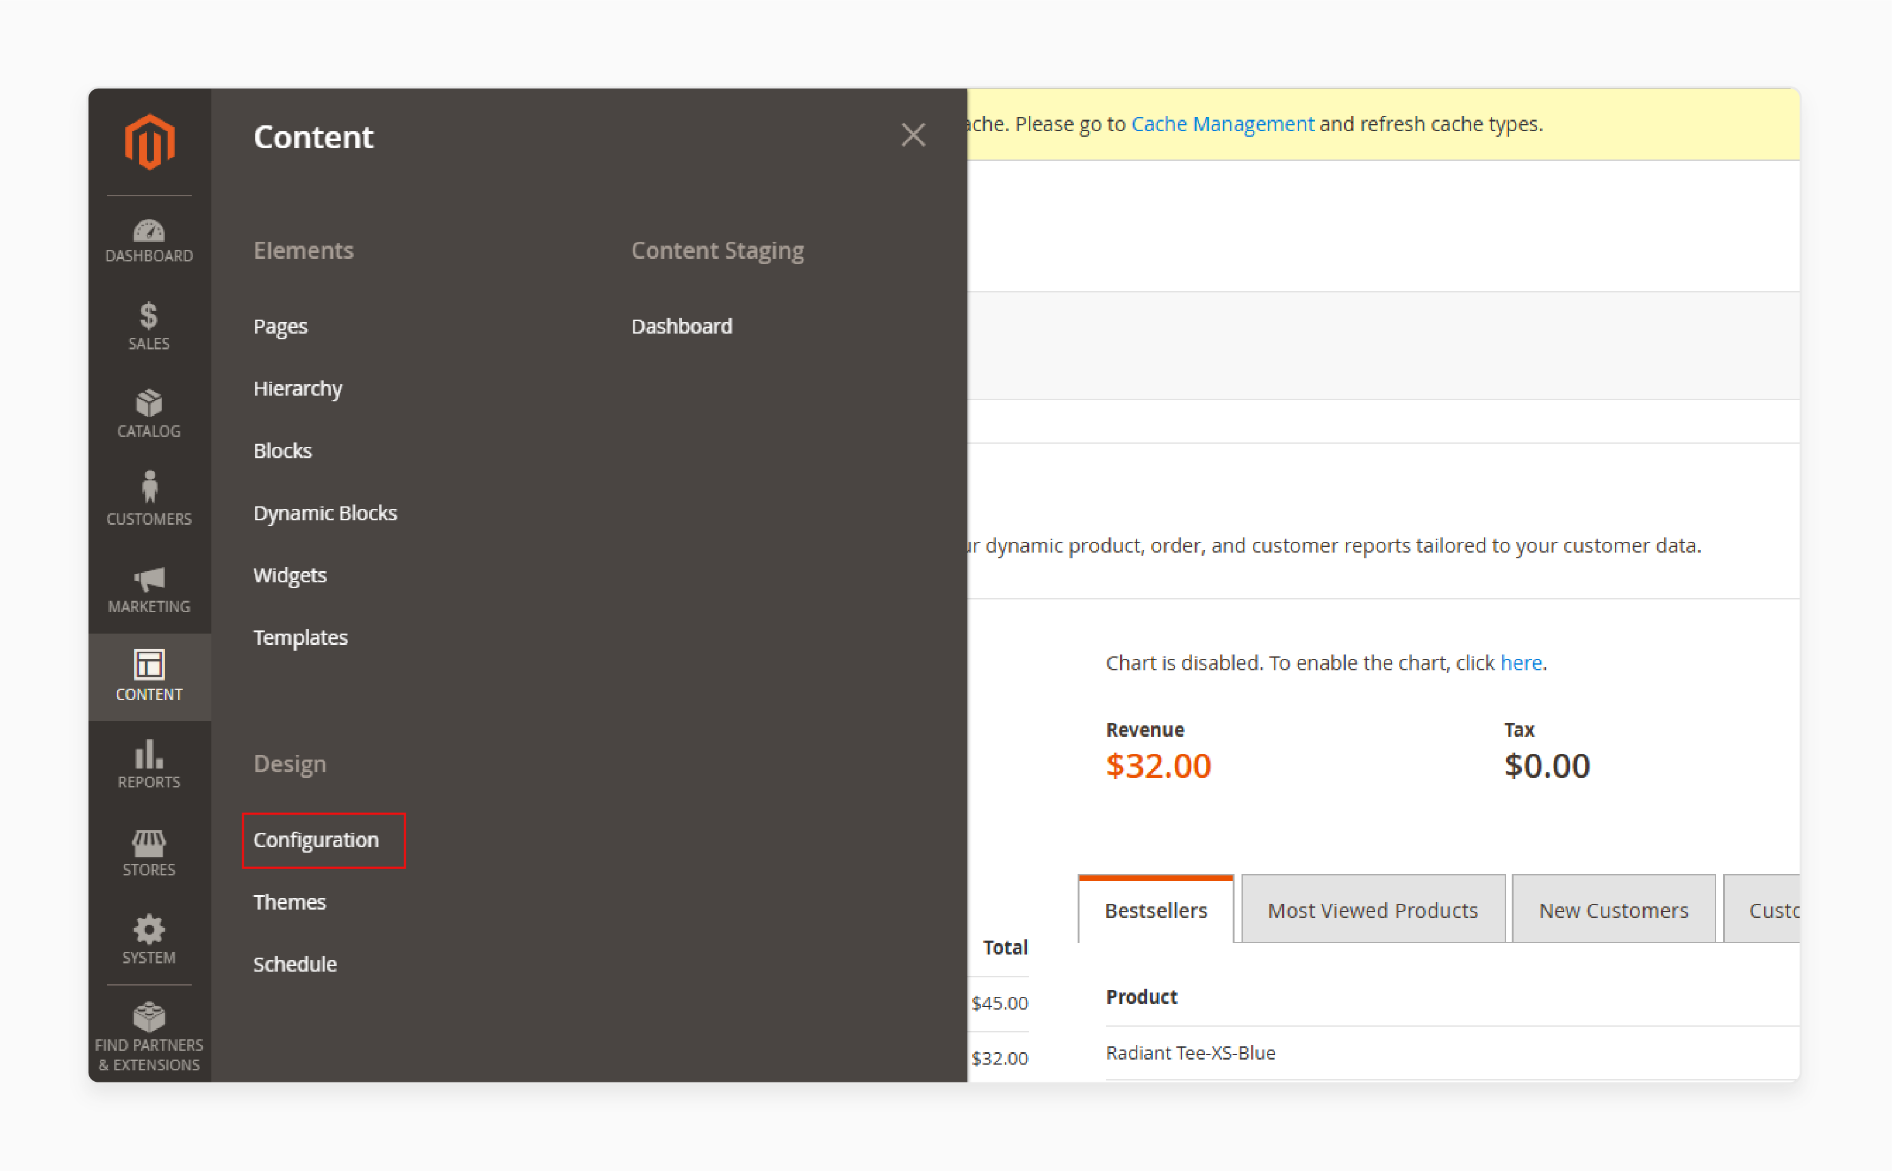The image size is (1892, 1171).
Task: Open Hierarchy under Elements
Action: (298, 388)
